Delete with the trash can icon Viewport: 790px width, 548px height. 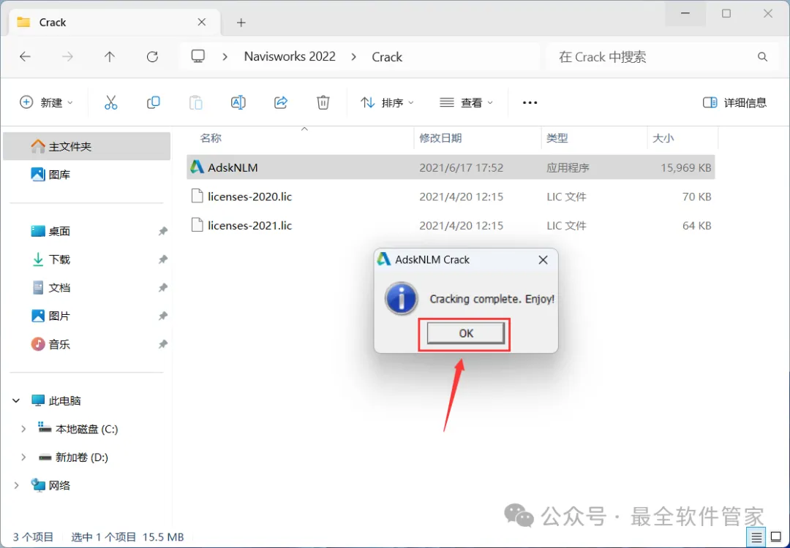[x=323, y=102]
